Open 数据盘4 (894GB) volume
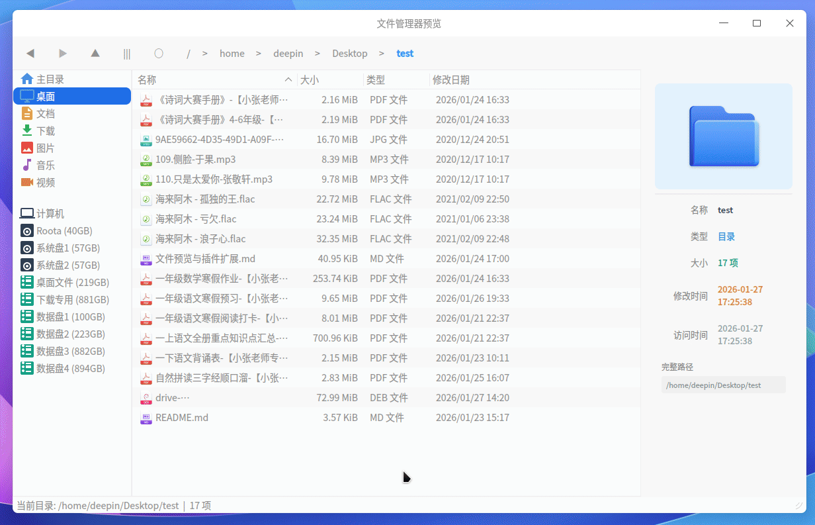Screen dimensions: 815x525 (x=72, y=368)
